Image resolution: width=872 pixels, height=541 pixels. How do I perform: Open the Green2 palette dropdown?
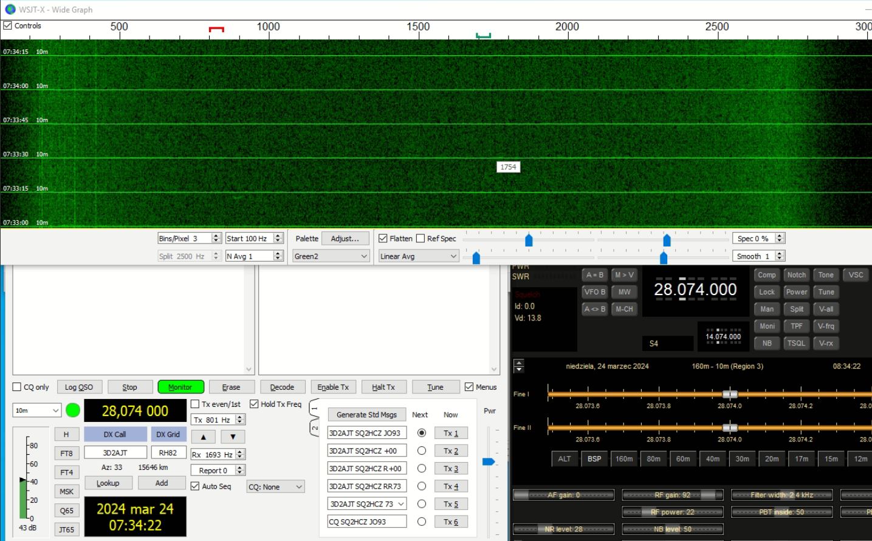click(x=331, y=256)
